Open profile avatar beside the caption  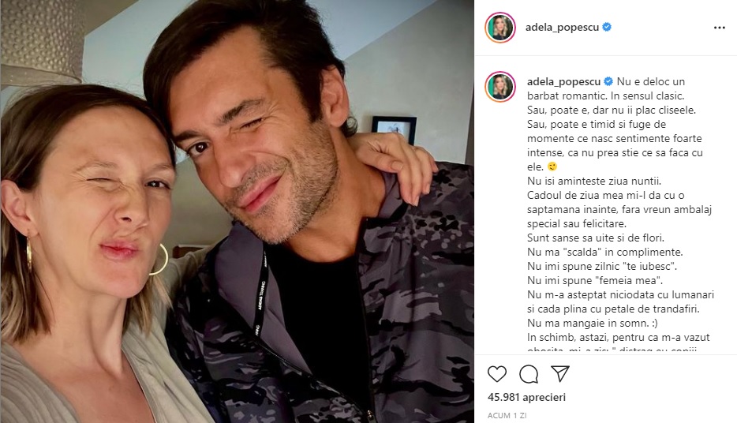tap(500, 87)
